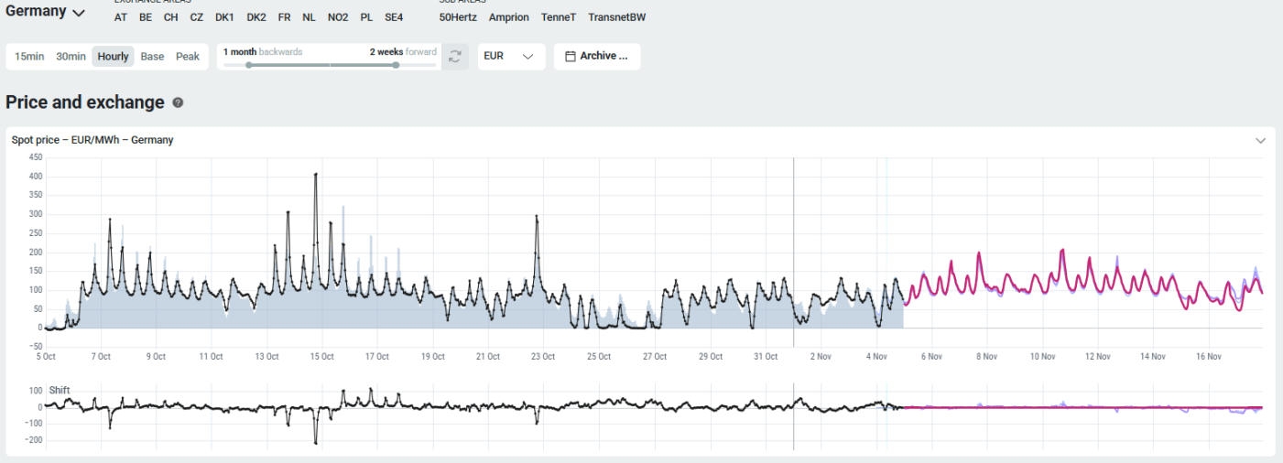
Task: Select the 15min resolution option
Action: tap(29, 57)
